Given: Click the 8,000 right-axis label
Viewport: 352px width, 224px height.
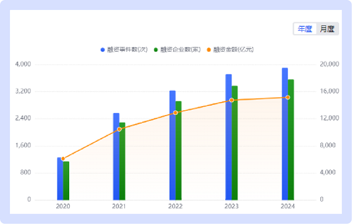Looking at the screenshot, I should pos(328,145).
